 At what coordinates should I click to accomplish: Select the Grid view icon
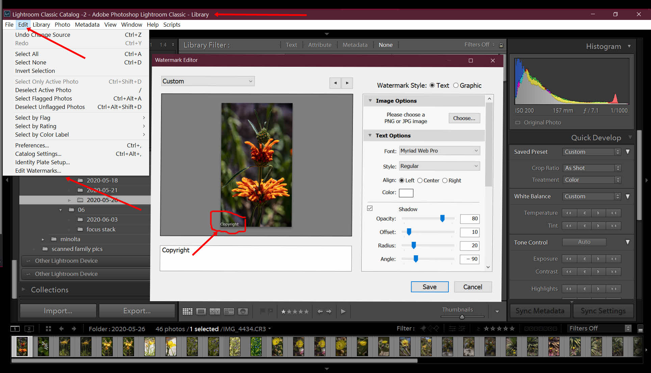(187, 311)
